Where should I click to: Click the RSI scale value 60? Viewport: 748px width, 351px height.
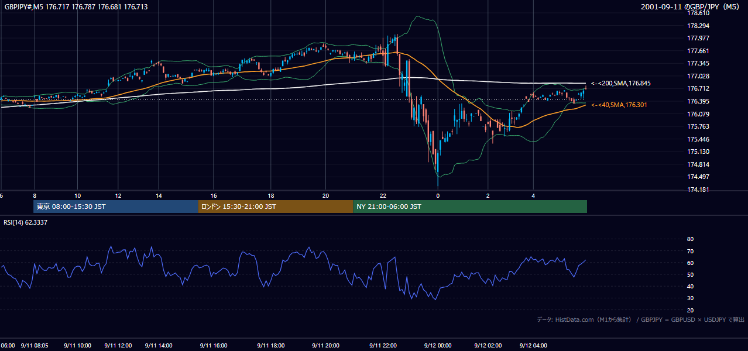point(690,263)
